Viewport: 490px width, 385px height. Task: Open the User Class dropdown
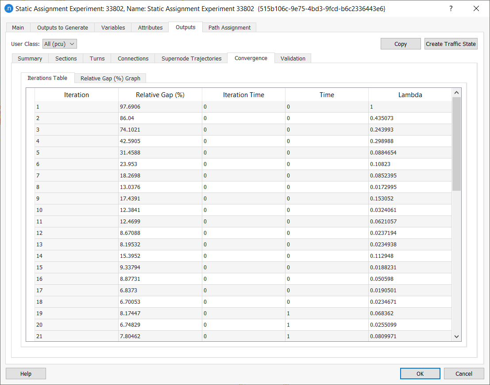point(60,44)
